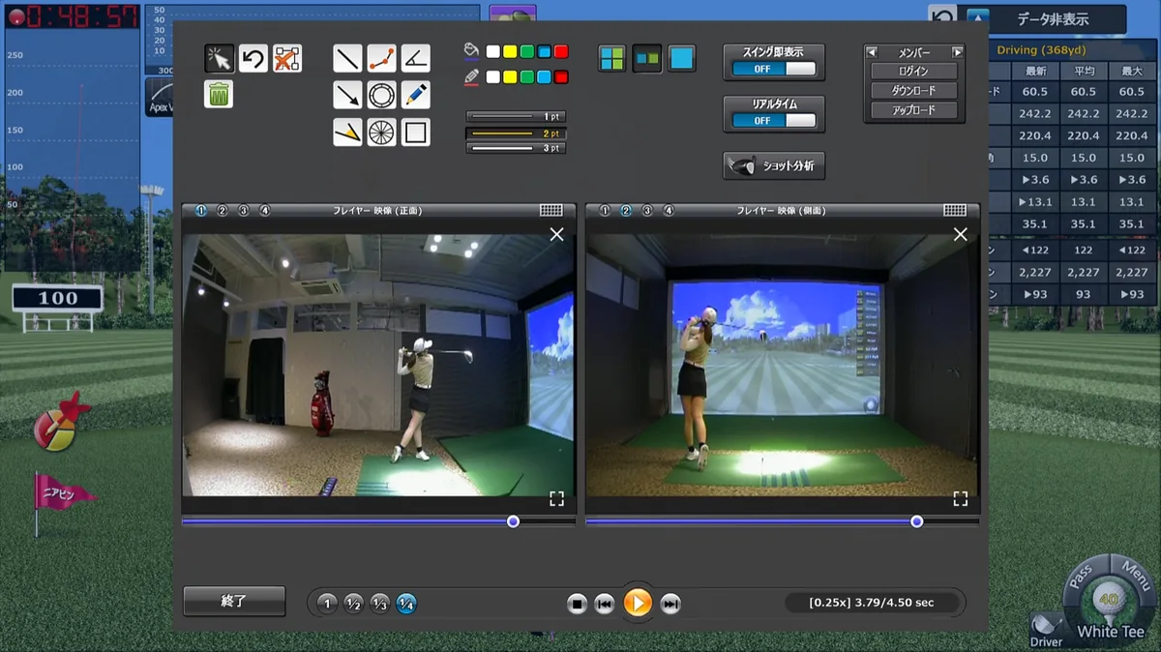Screen dimensions: 1161x652
Task: Pick green pen color swatch
Action: tap(526, 76)
